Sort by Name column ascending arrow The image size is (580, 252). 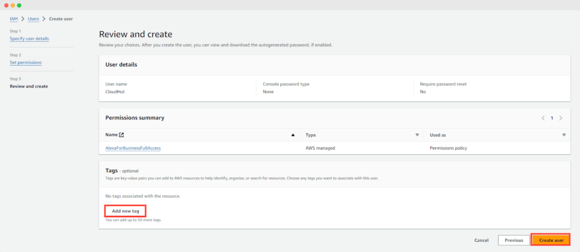click(293, 135)
